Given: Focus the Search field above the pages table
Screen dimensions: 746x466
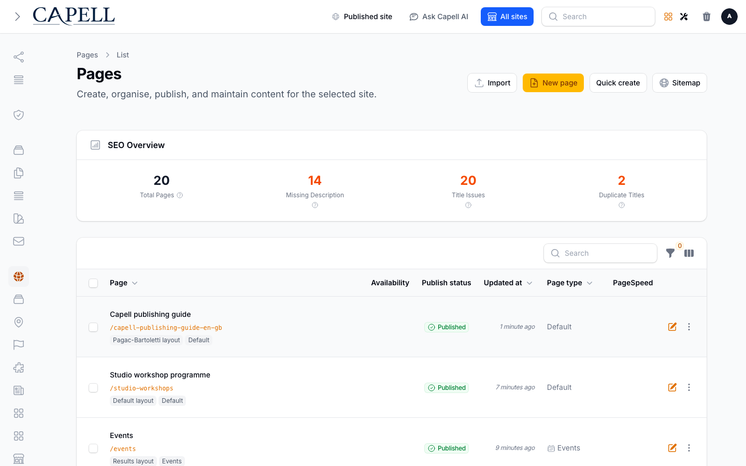Looking at the screenshot, I should [x=600, y=253].
